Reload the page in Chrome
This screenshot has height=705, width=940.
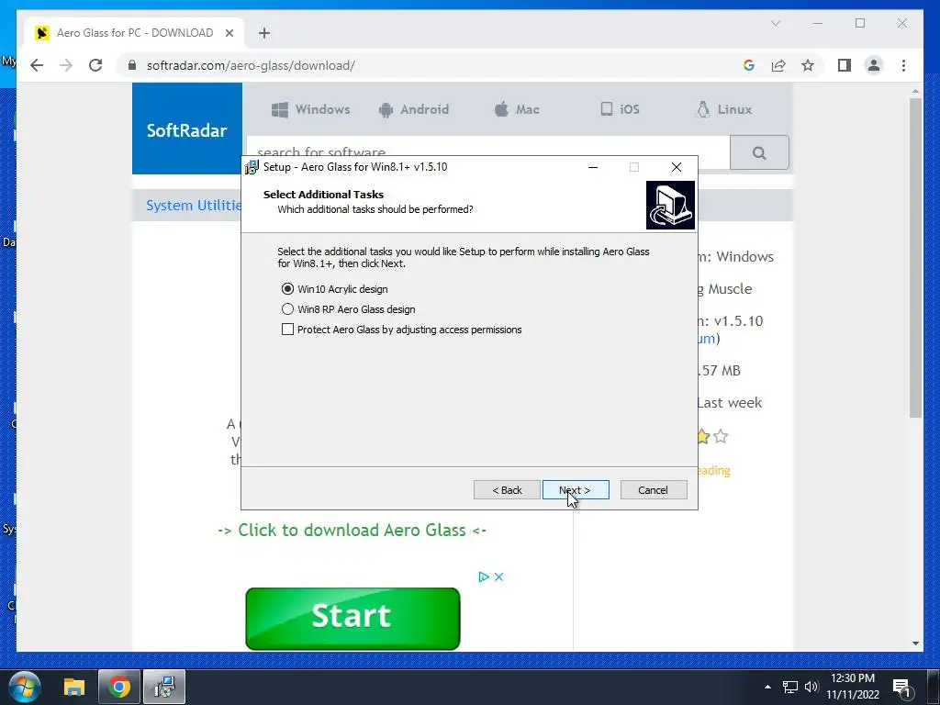(95, 65)
